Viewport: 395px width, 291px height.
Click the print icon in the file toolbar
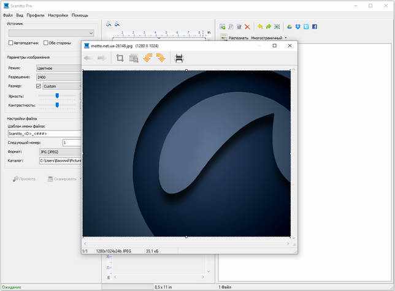coord(239,27)
